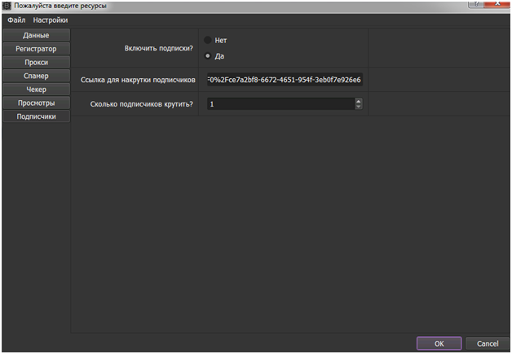Select the Подписчики tab

click(36, 116)
